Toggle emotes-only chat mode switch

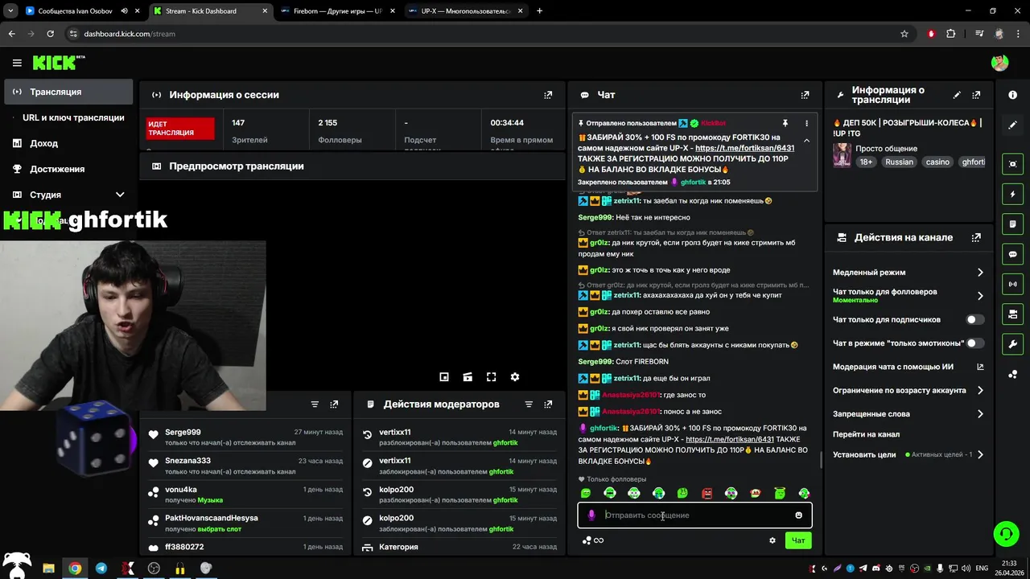974,343
